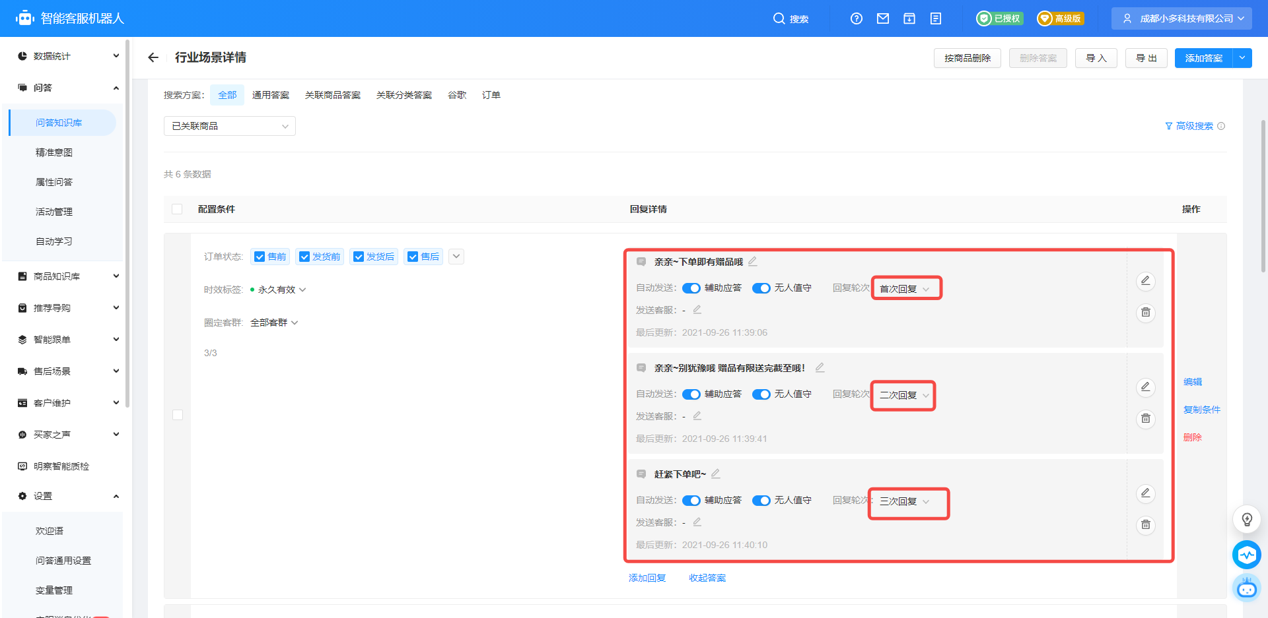Edit title of 亲亲~下单即有赠品哦 reply

click(x=753, y=261)
